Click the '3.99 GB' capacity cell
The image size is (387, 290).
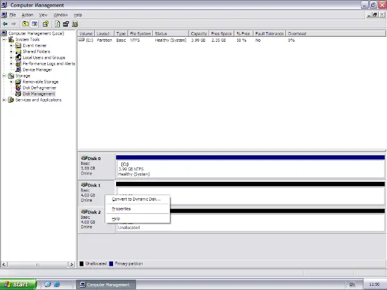[x=198, y=40]
